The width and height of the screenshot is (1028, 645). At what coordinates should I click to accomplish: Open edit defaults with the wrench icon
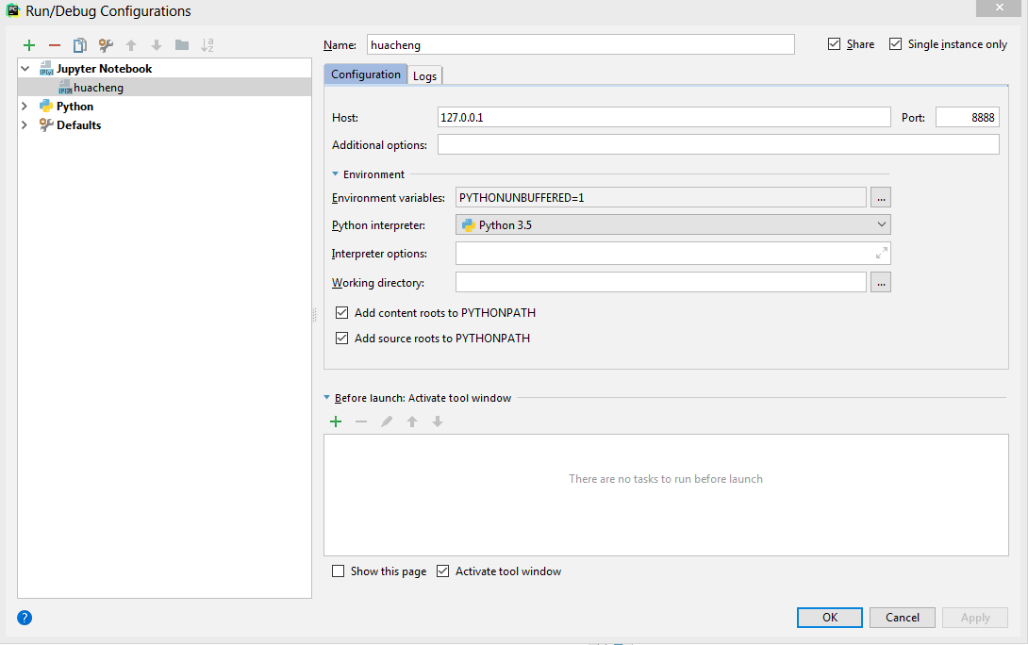(105, 44)
